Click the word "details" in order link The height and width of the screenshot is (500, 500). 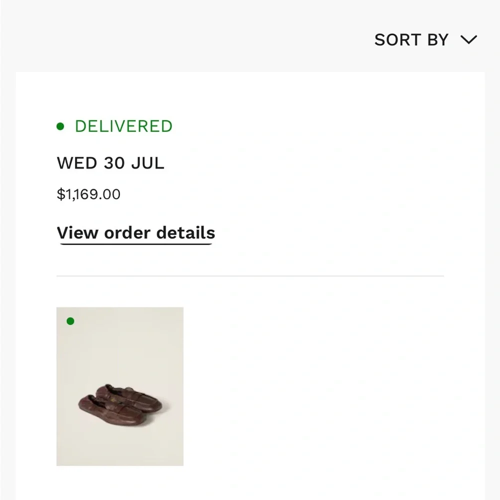tap(185, 233)
